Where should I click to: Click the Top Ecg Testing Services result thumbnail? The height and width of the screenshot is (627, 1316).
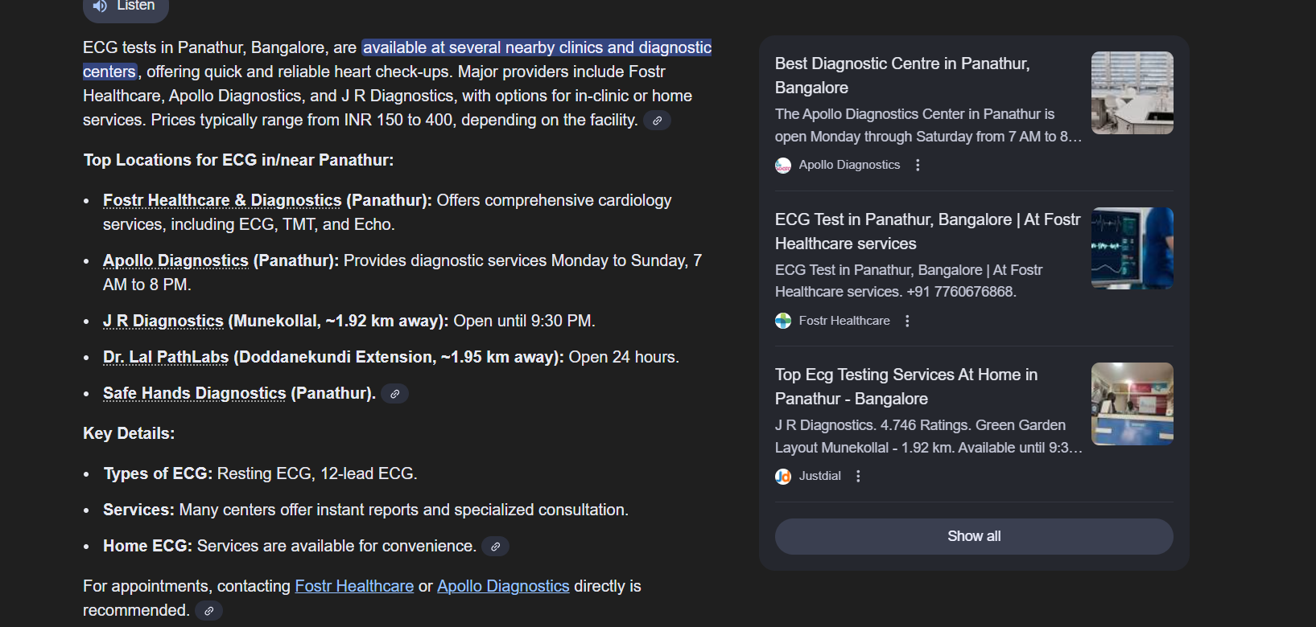1132,404
